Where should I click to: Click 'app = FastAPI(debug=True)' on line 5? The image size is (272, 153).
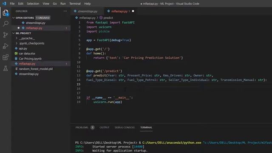coord(109,40)
